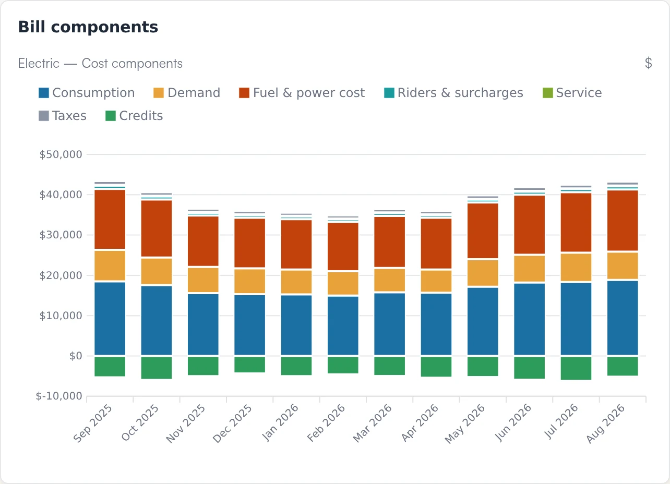The width and height of the screenshot is (670, 484).
Task: Click the "$0" y-axis label
Action: coord(76,356)
